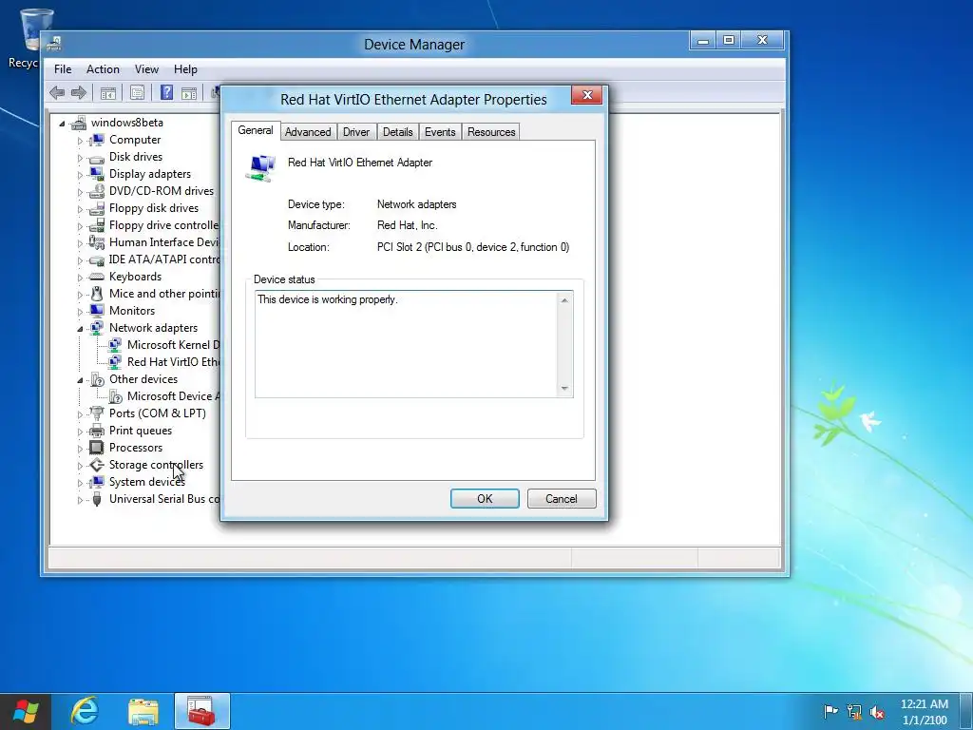Open the Windows Start button
This screenshot has height=730, width=973.
[26, 711]
